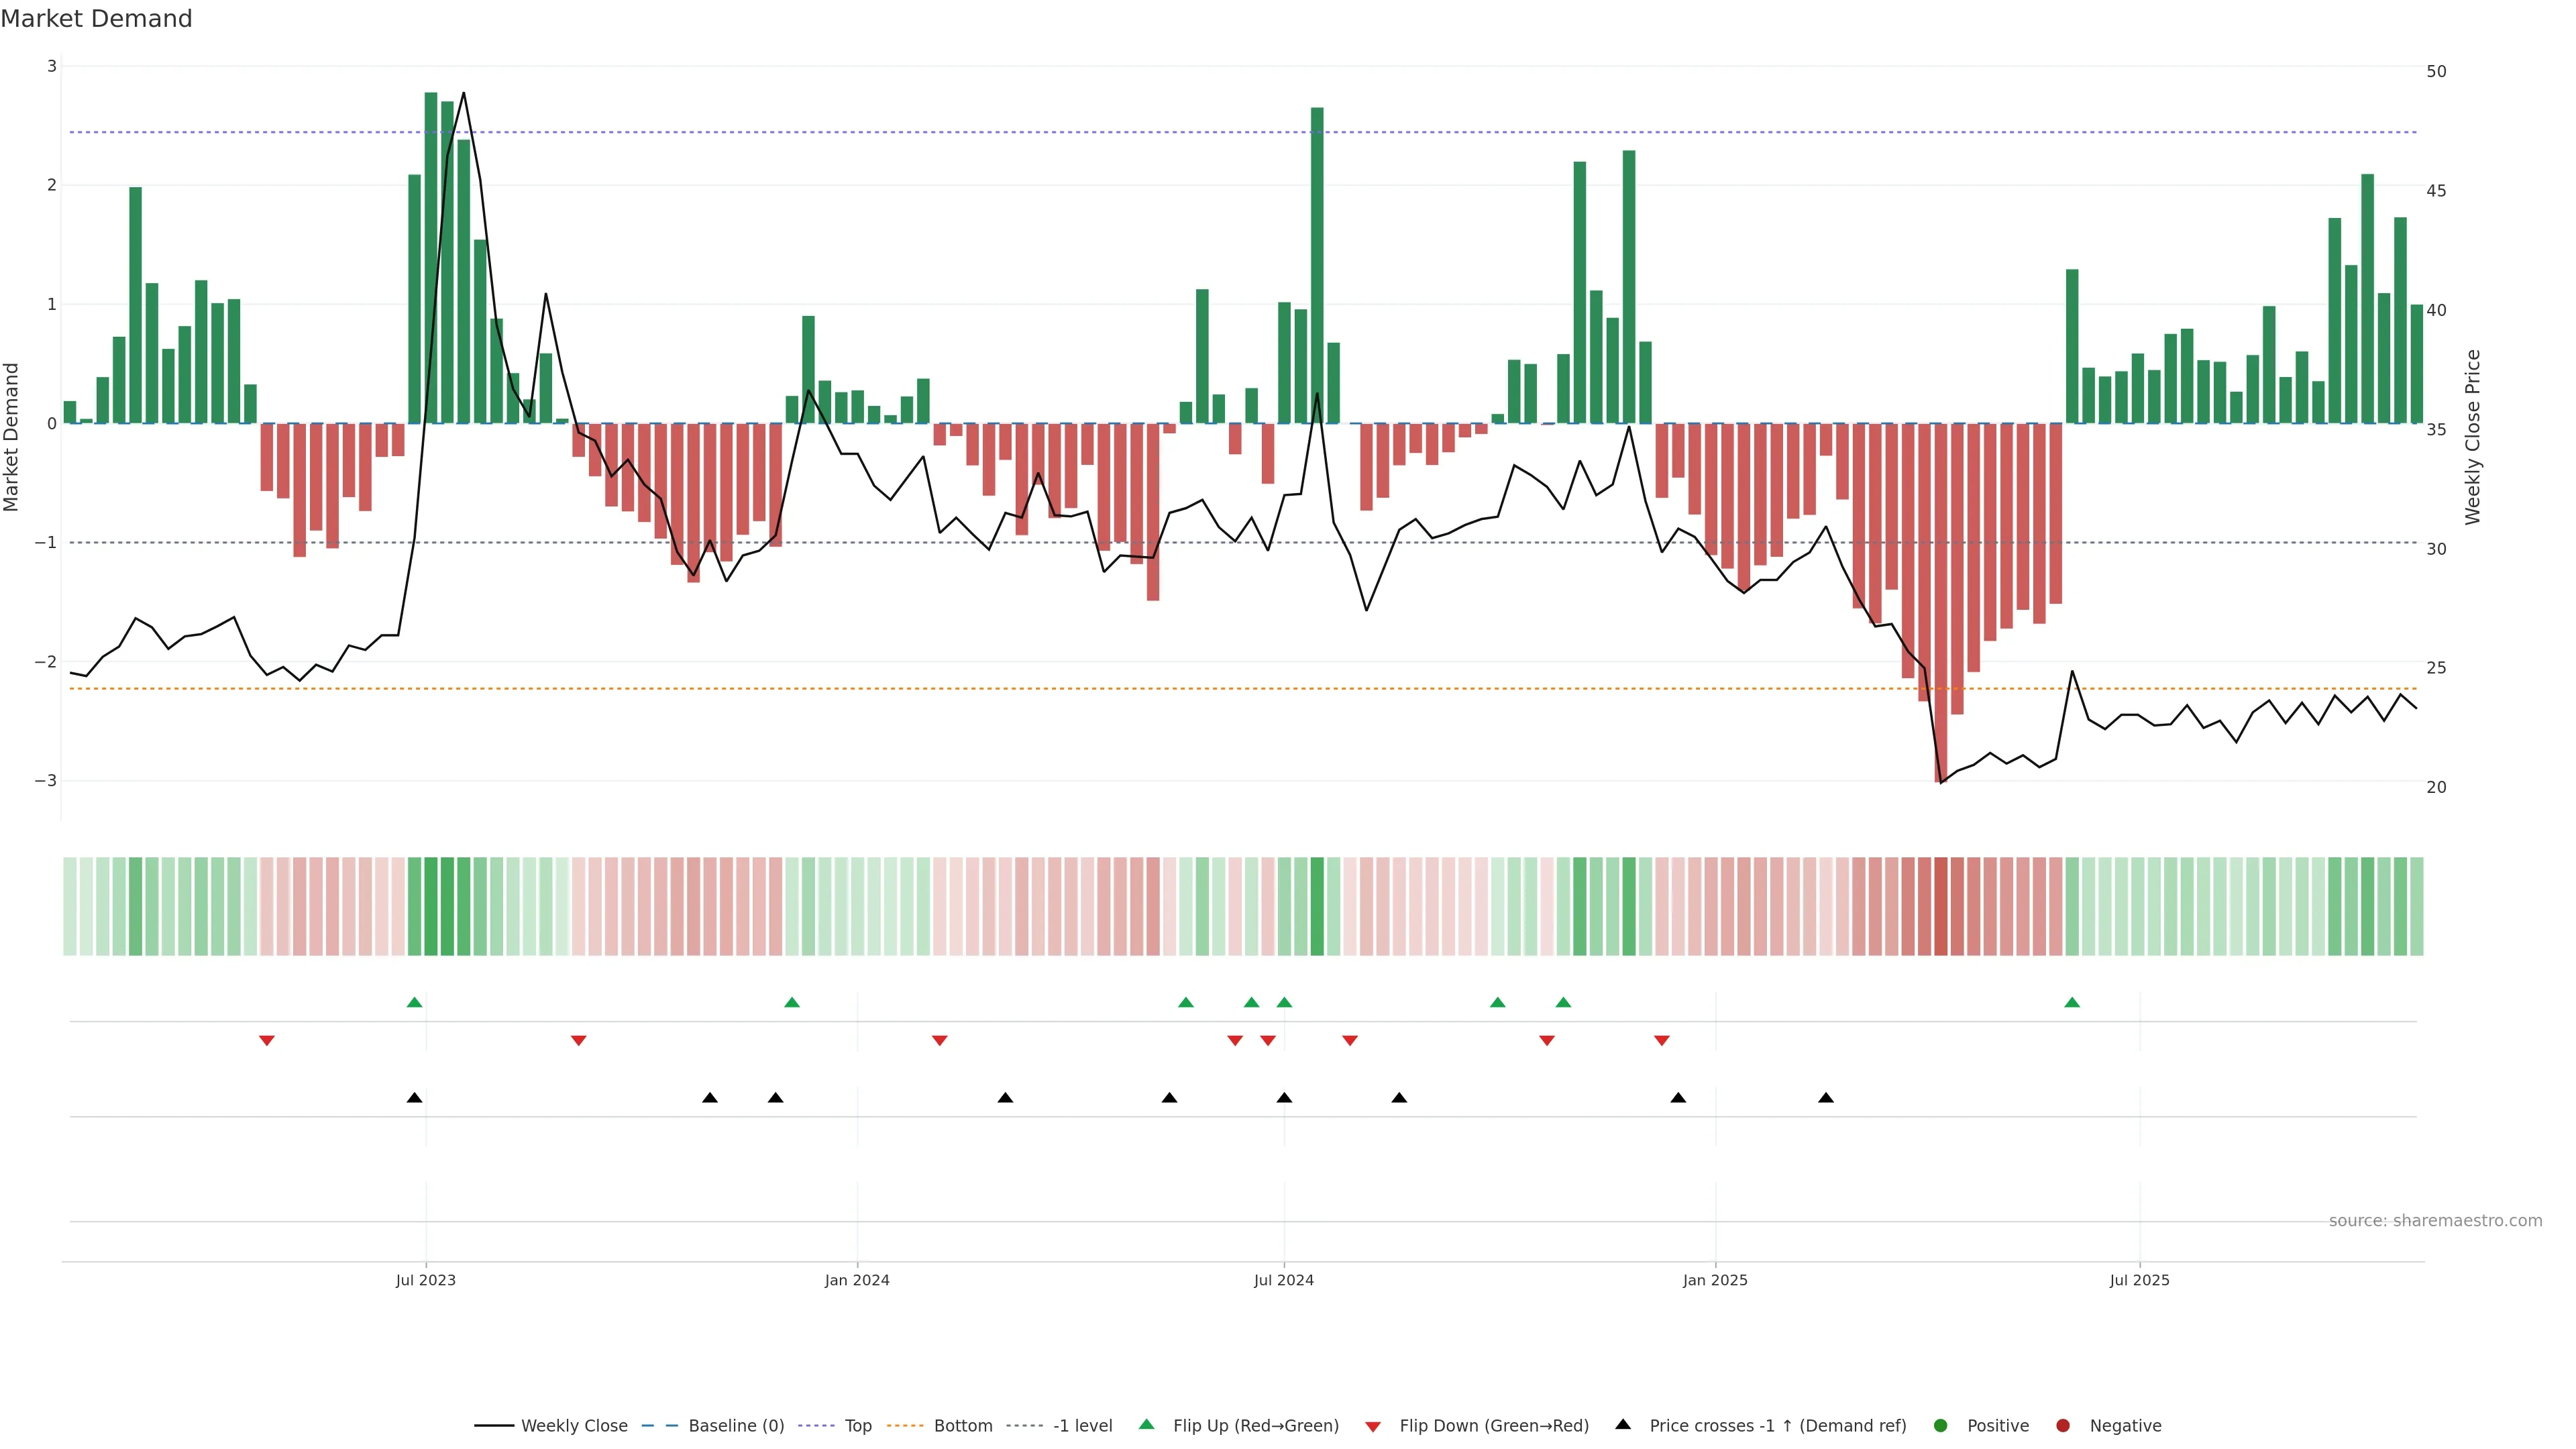
Task: Click black Price crosses -1 legend triangle
Action: 1623,1425
